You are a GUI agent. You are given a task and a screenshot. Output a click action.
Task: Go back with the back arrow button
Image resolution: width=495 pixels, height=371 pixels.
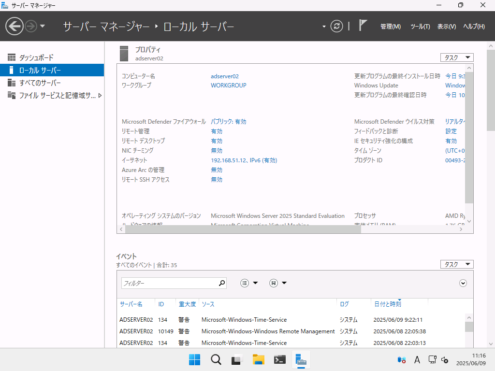click(x=14, y=26)
